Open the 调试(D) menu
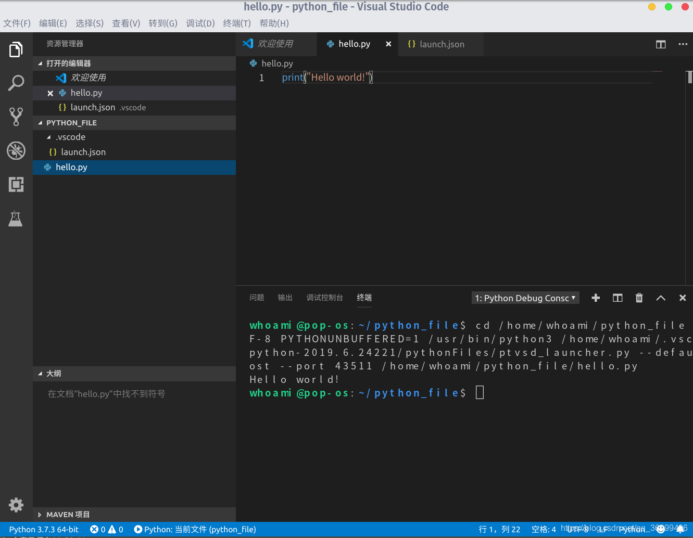The height and width of the screenshot is (538, 693). pyautogui.click(x=200, y=23)
